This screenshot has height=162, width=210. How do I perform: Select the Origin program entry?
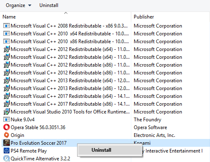(17, 135)
